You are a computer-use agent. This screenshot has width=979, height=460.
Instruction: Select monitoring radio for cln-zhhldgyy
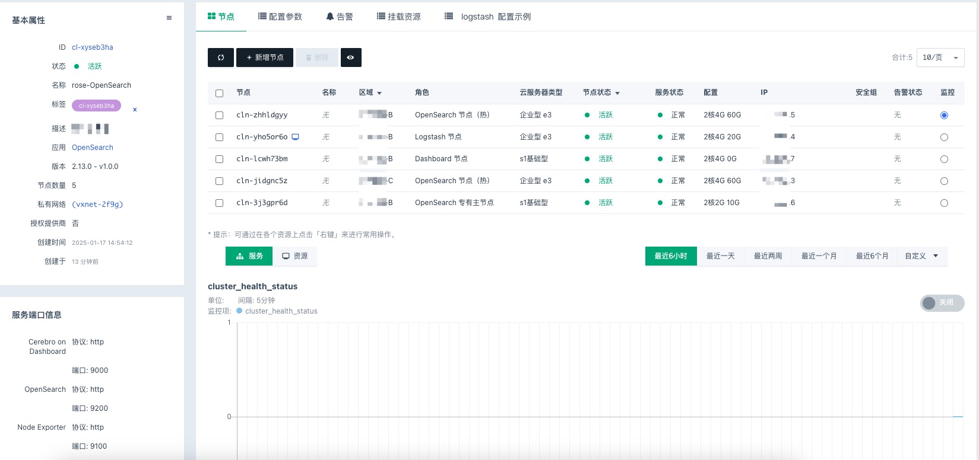pos(944,115)
